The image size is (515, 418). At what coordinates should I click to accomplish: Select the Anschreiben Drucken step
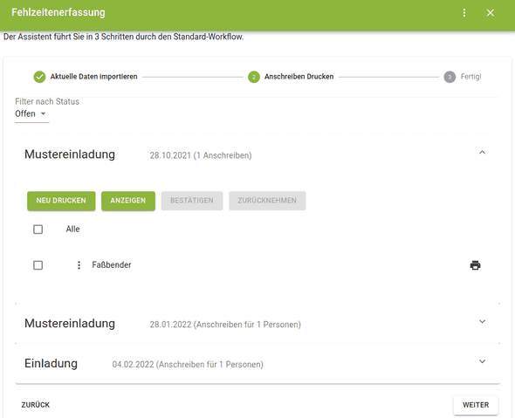(299, 77)
